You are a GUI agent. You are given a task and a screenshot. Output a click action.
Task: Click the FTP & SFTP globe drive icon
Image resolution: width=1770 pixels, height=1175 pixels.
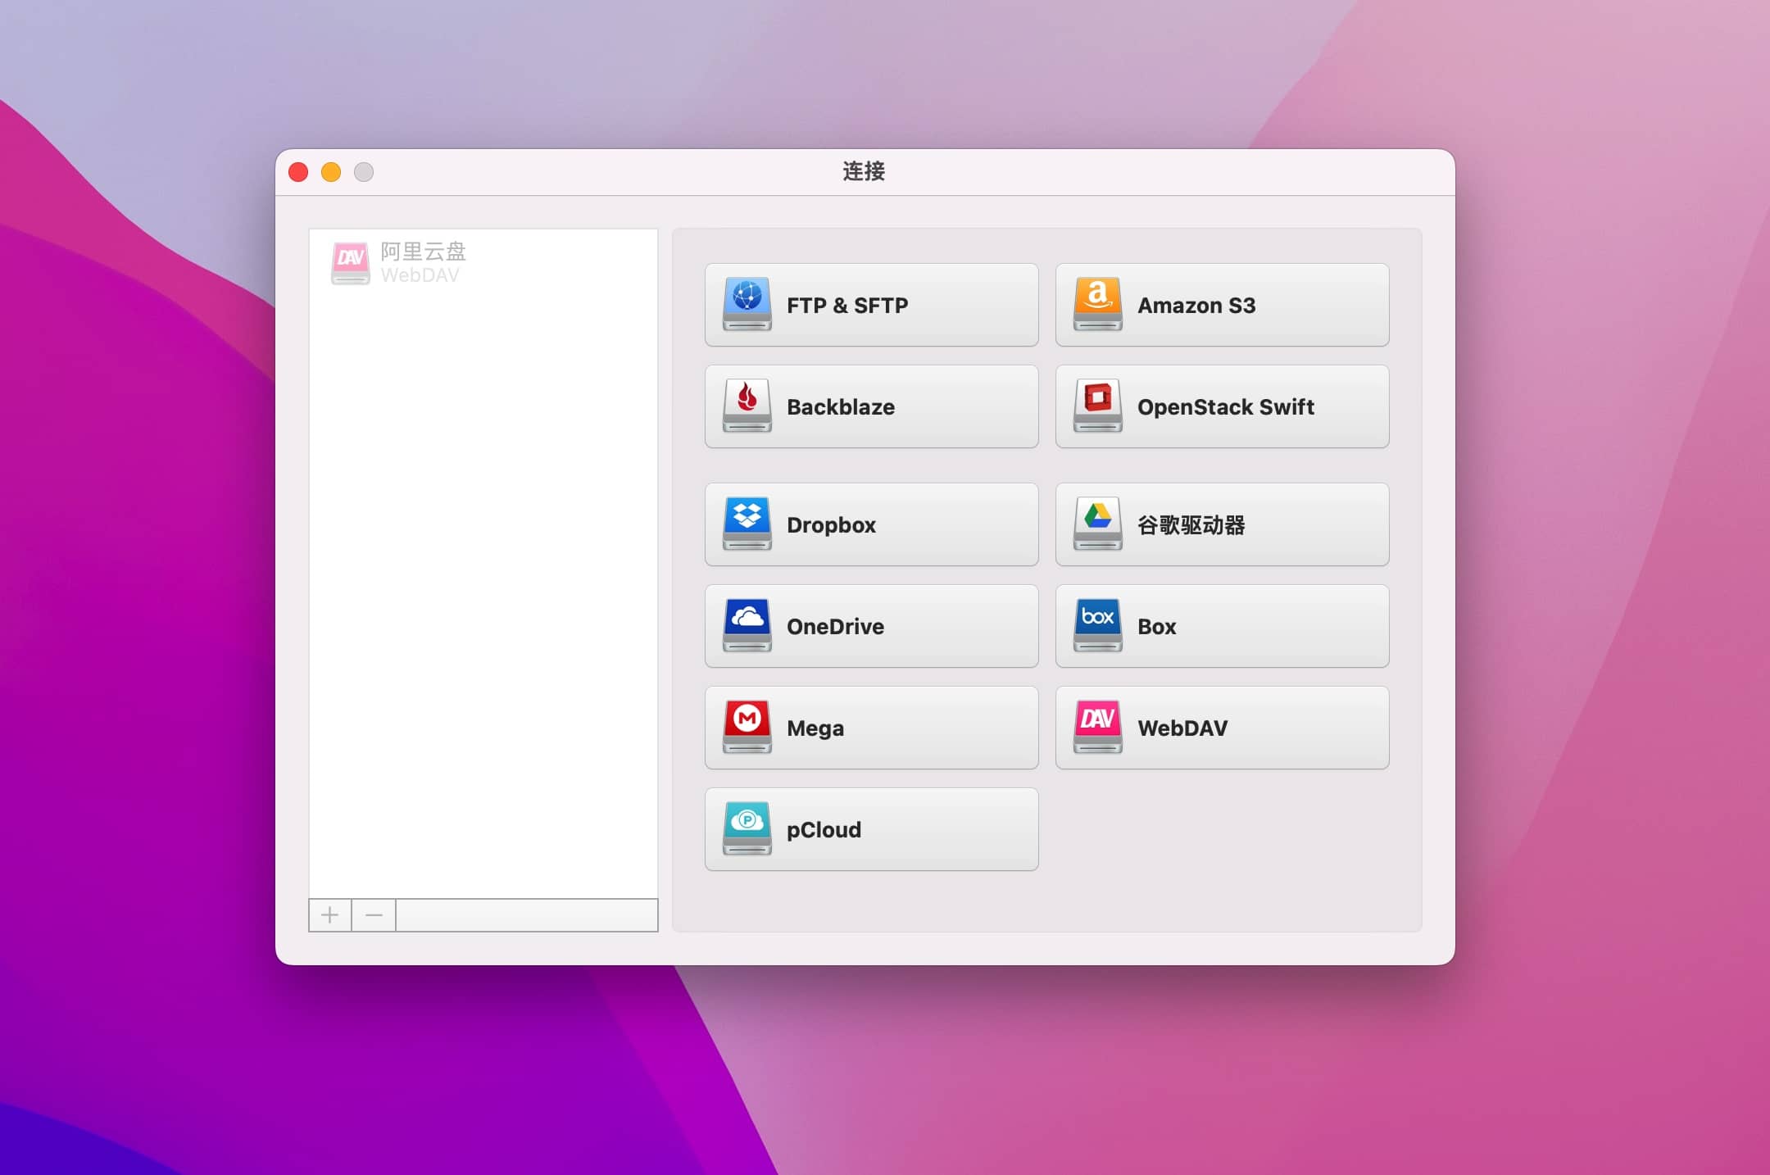click(x=747, y=304)
